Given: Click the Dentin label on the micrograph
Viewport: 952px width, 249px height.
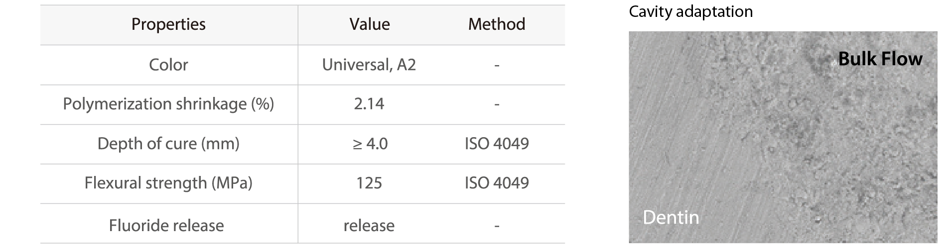Looking at the screenshot, I should [x=671, y=218].
